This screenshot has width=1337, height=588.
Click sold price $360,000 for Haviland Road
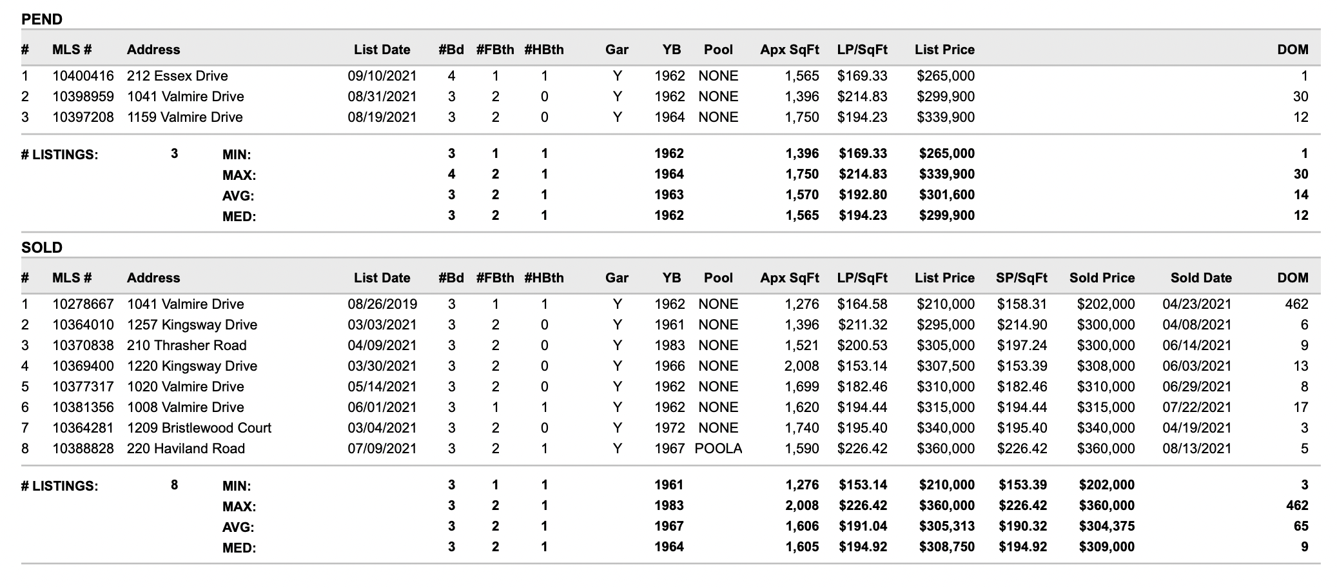point(1106,449)
